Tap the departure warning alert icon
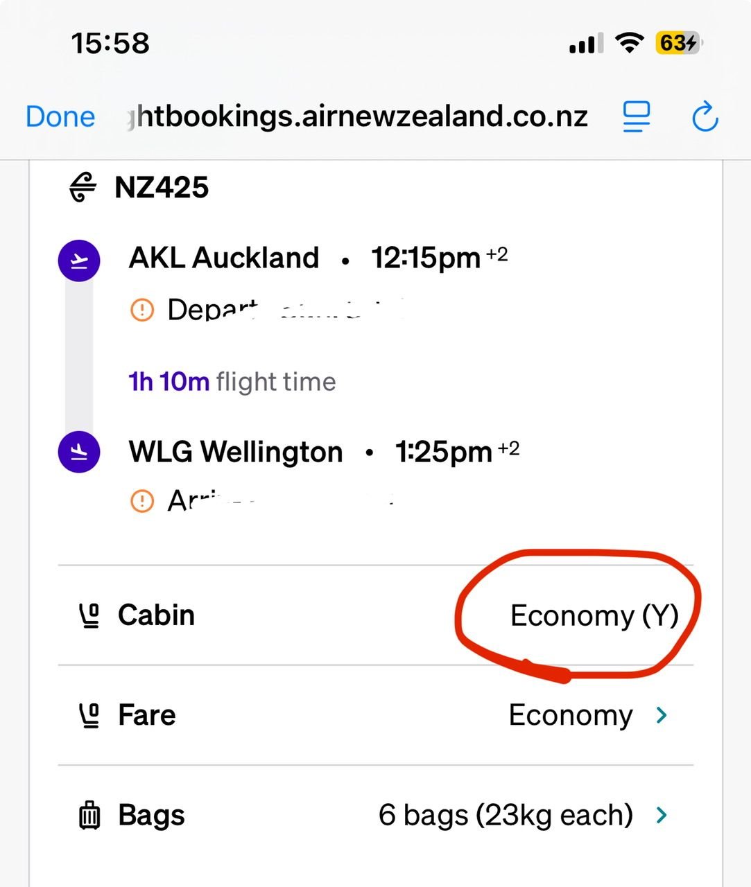 [142, 309]
